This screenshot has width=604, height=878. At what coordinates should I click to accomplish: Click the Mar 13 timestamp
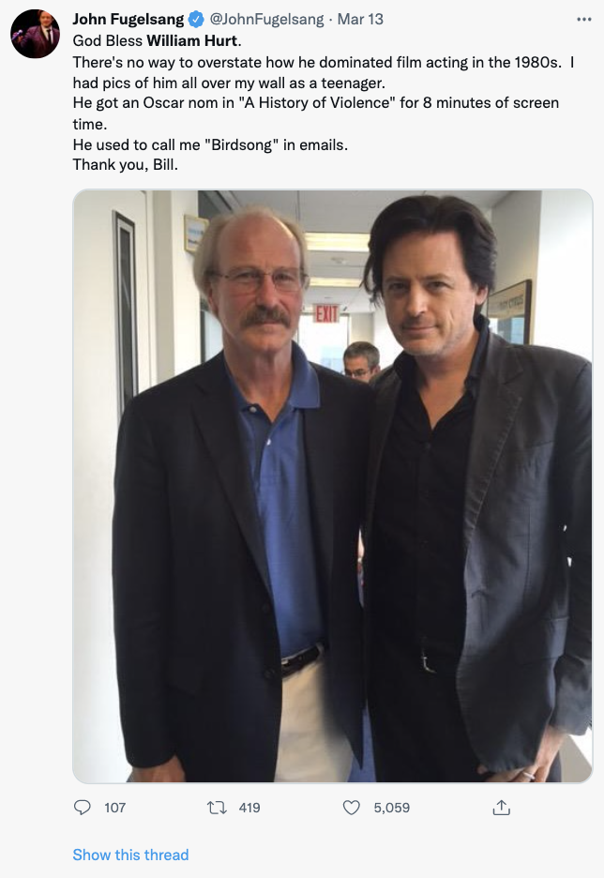click(x=360, y=20)
